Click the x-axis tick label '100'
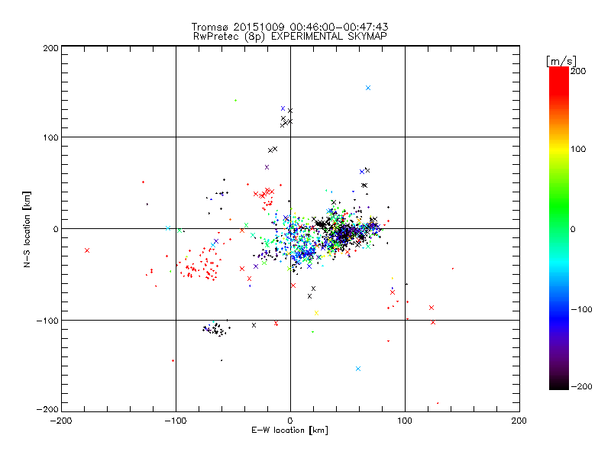 (x=405, y=421)
